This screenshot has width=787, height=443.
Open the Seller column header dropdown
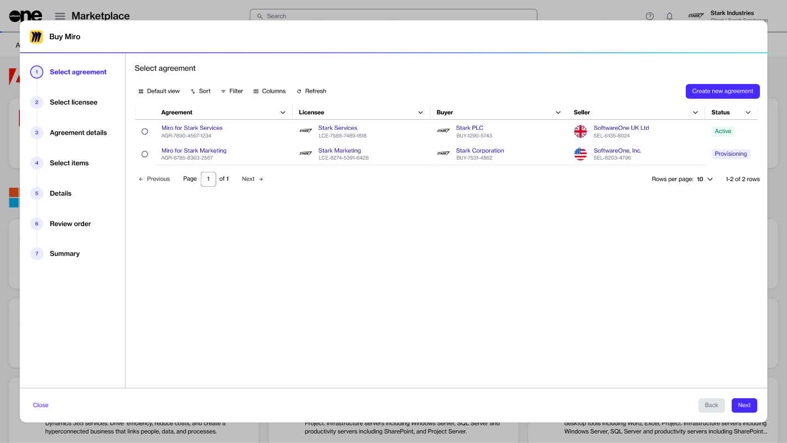click(696, 113)
